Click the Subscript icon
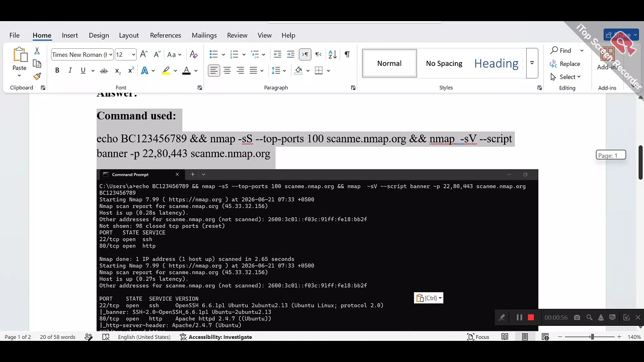 pyautogui.click(x=117, y=70)
